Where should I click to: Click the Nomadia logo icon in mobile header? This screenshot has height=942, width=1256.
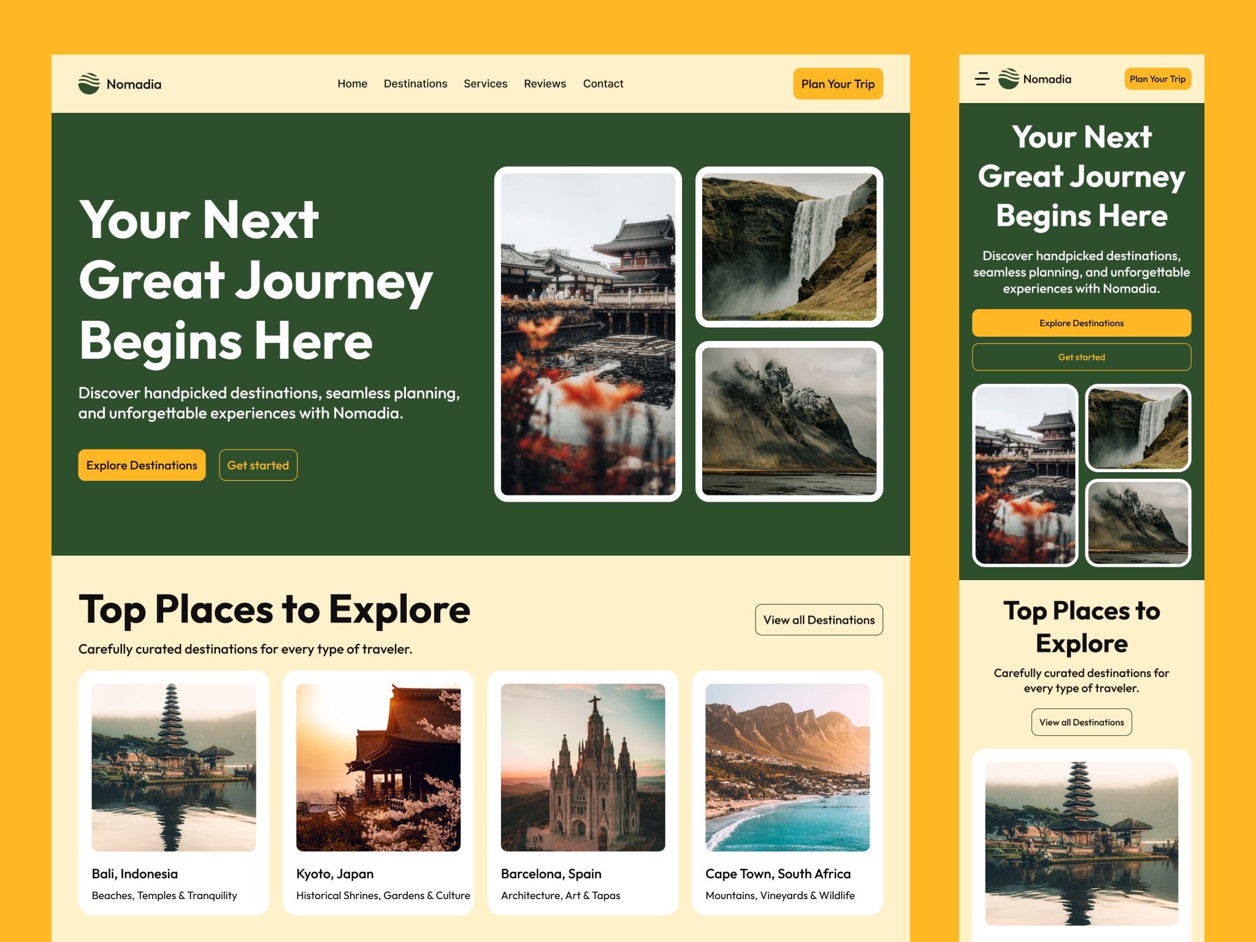click(1008, 79)
